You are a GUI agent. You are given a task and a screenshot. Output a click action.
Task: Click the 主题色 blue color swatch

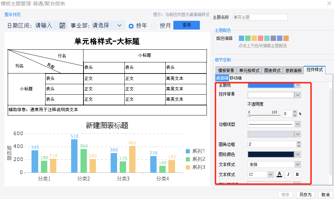point(271,85)
